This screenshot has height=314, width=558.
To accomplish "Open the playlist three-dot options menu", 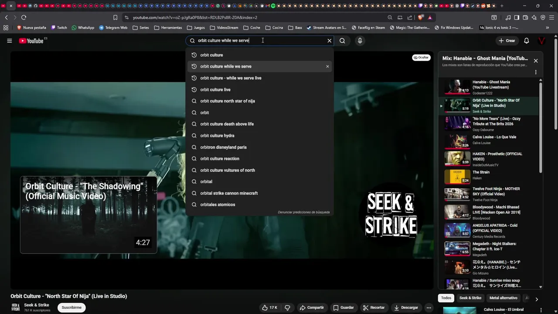I will 536,72.
